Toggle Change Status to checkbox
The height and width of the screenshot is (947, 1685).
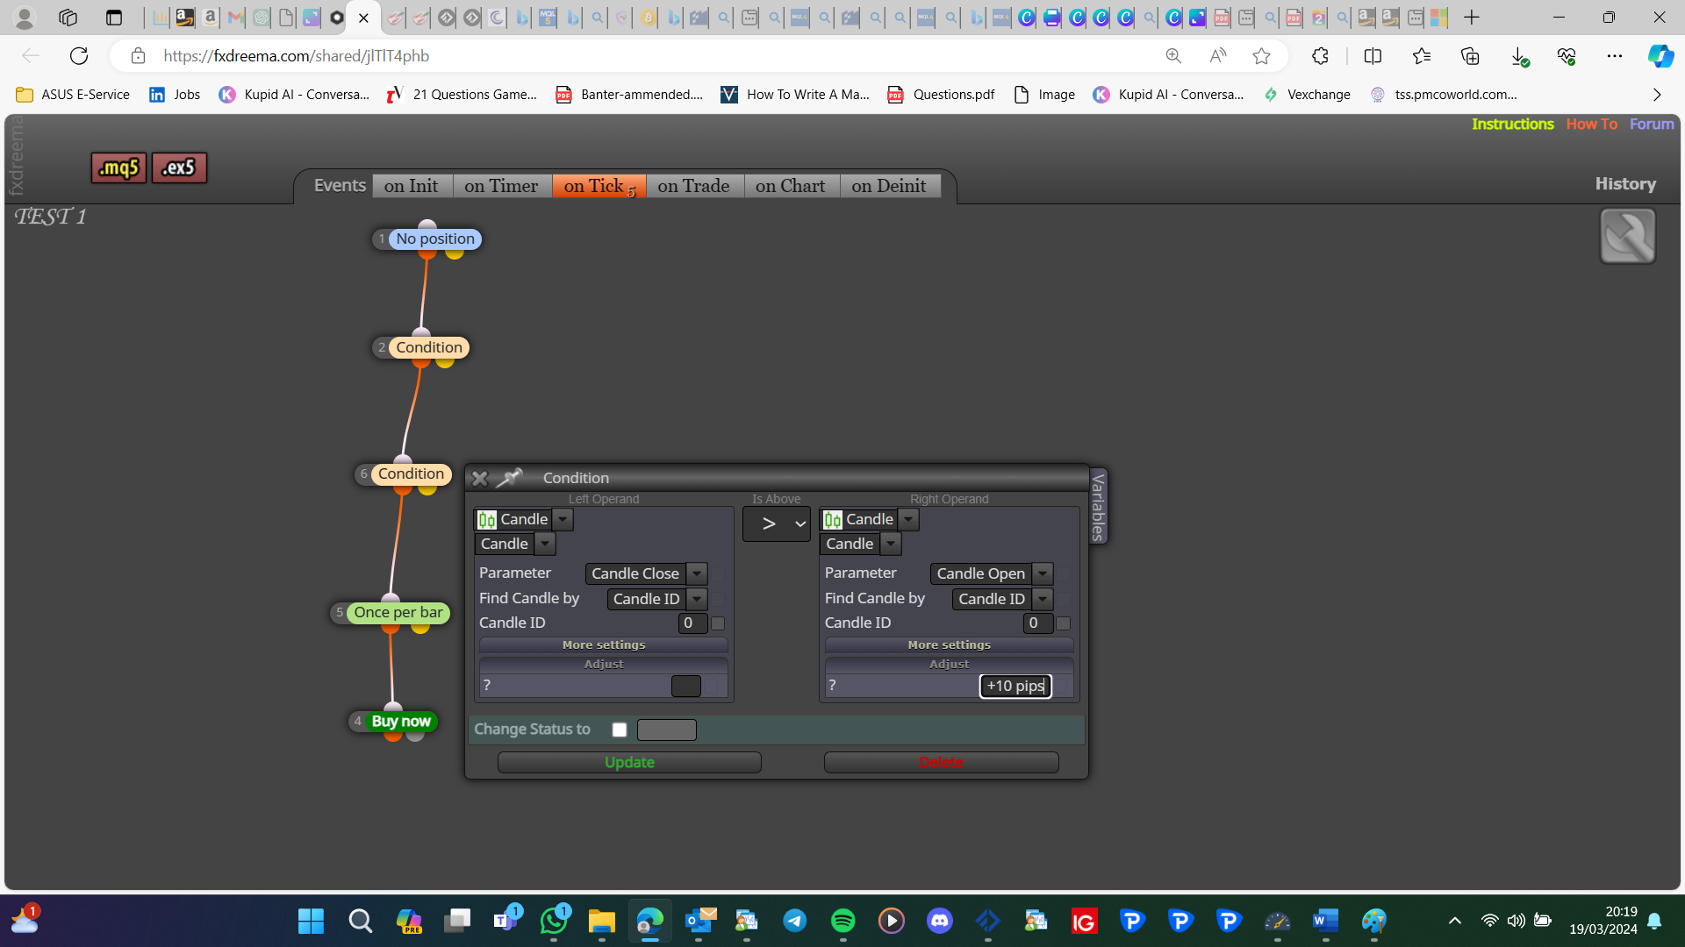[x=620, y=730]
